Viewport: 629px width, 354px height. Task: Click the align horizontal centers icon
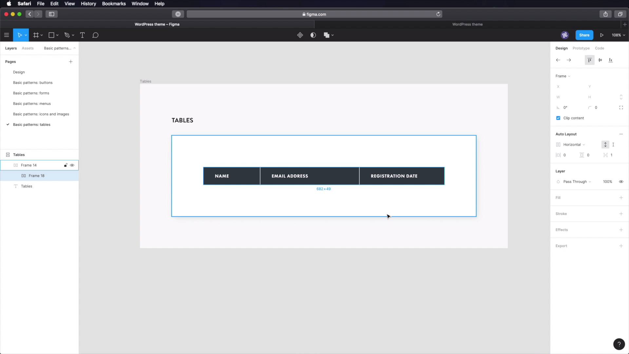click(600, 60)
